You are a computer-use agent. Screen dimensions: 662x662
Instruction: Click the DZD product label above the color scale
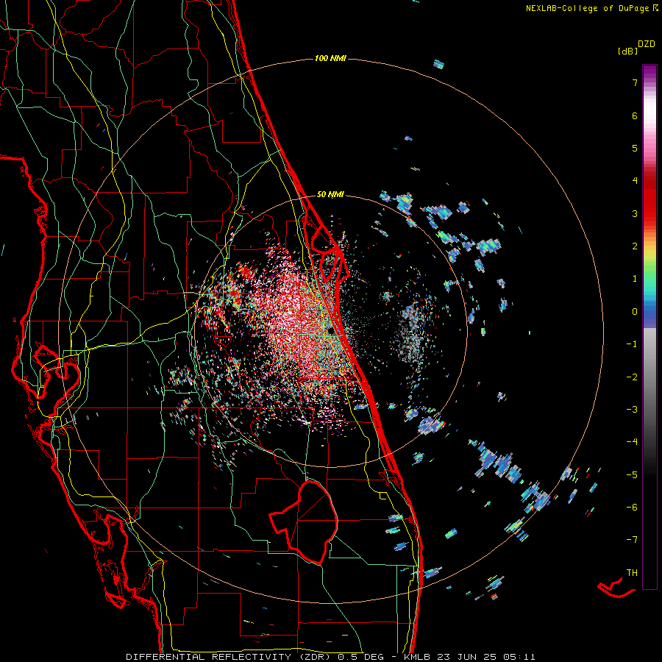tap(647, 44)
